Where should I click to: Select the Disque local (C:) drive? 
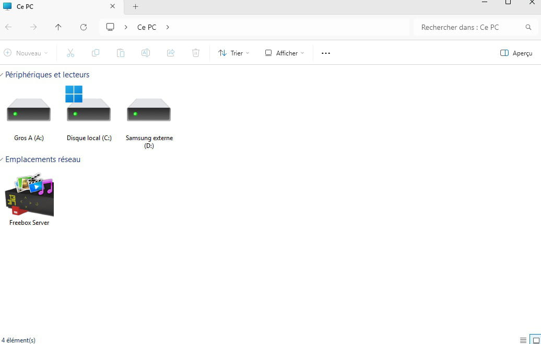(89, 114)
